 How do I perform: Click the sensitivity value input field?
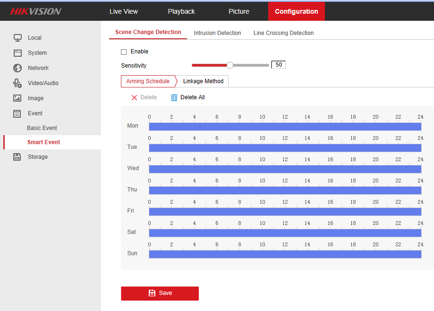point(278,65)
